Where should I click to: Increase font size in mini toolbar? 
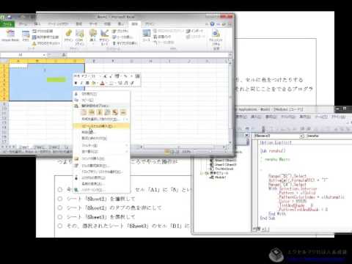(106, 76)
